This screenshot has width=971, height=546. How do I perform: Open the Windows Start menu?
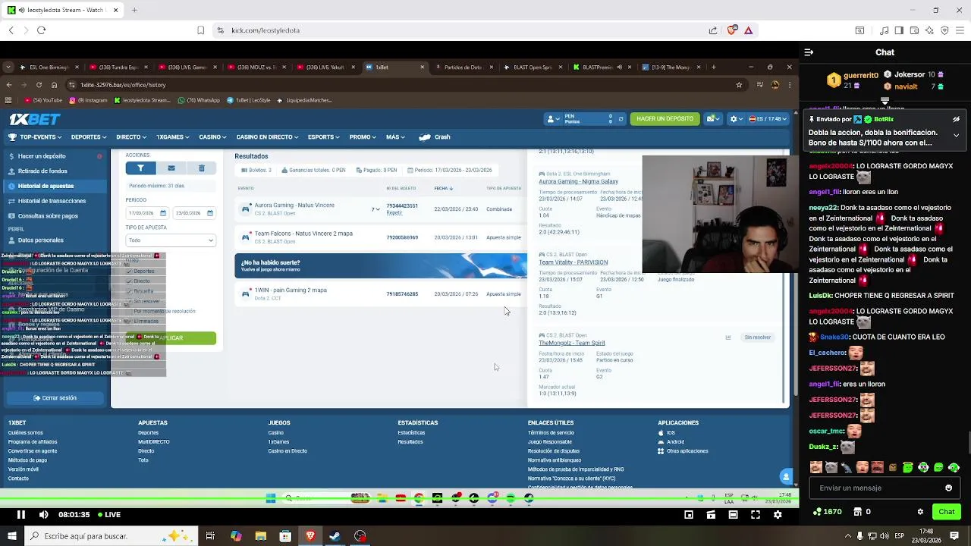point(11,536)
